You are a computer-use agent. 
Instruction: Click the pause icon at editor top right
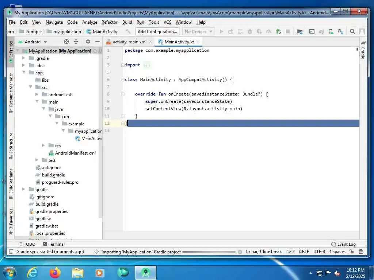[356, 49]
